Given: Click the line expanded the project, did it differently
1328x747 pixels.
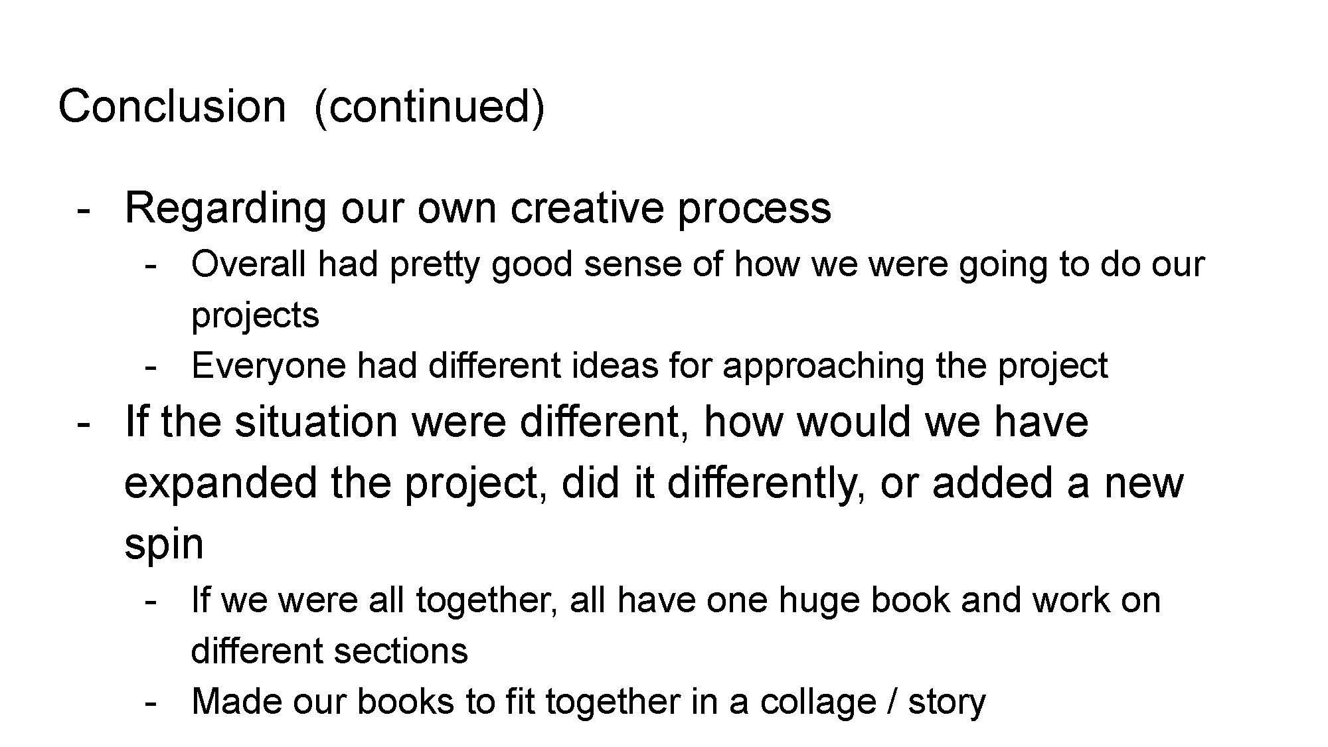Looking at the screenshot, I should coord(654,483).
